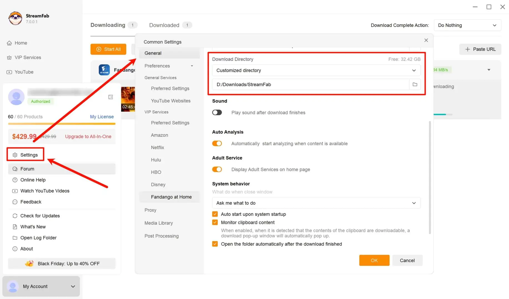
Task: Toggle Auto Analysis switch
Action: [x=217, y=143]
